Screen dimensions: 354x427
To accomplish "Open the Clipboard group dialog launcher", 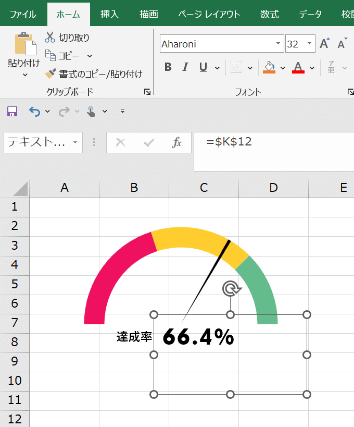I will coord(147,92).
